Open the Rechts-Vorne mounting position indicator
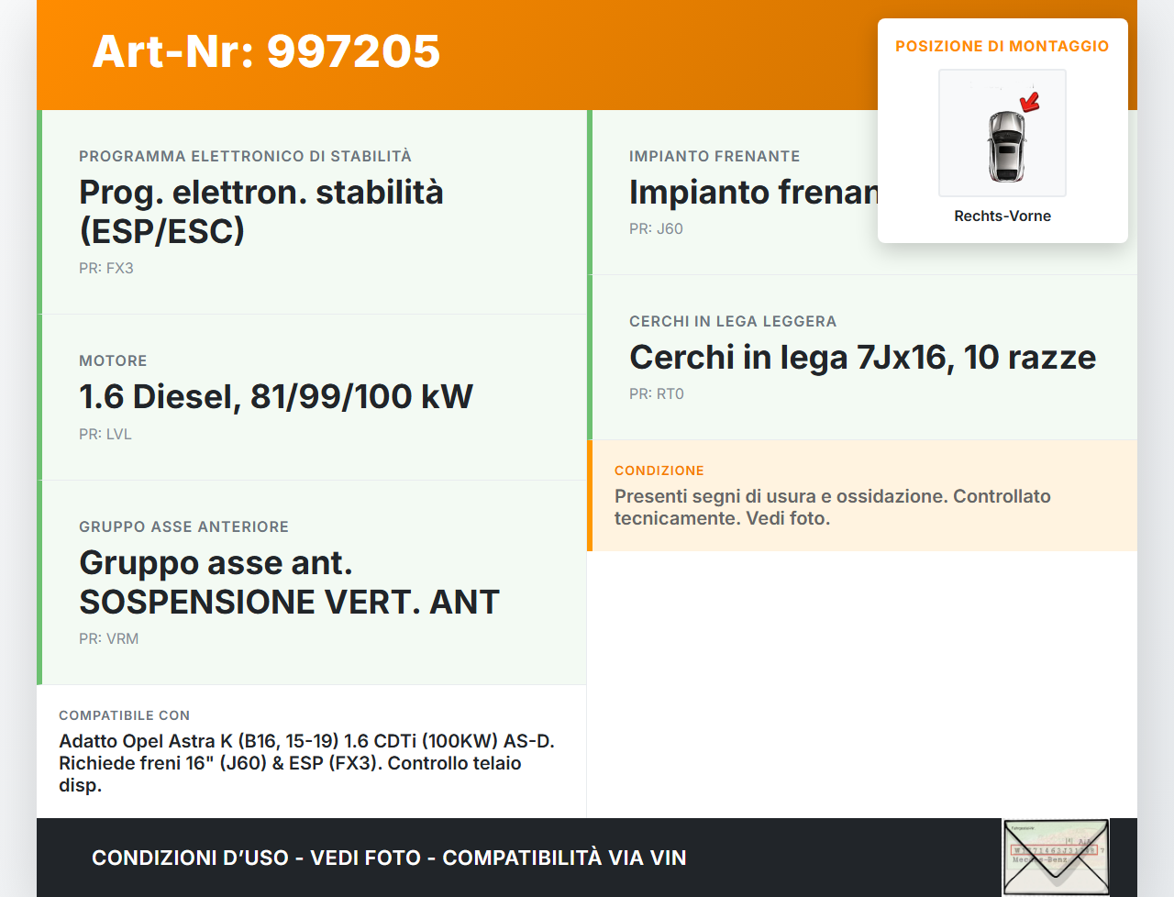The image size is (1174, 897). 1002,216
